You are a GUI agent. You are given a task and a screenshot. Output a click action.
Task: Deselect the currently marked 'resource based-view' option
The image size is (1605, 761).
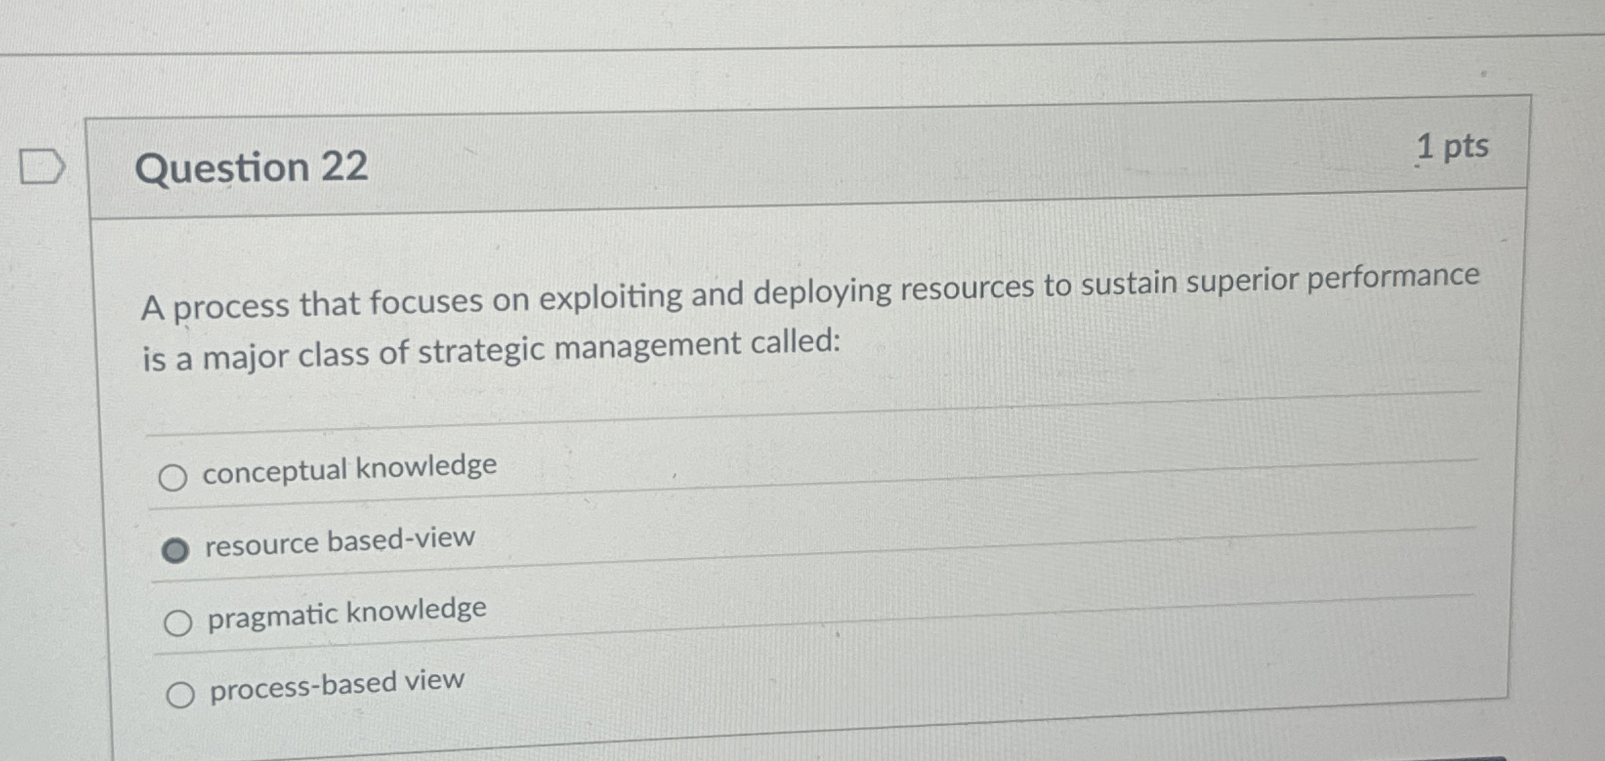[178, 549]
